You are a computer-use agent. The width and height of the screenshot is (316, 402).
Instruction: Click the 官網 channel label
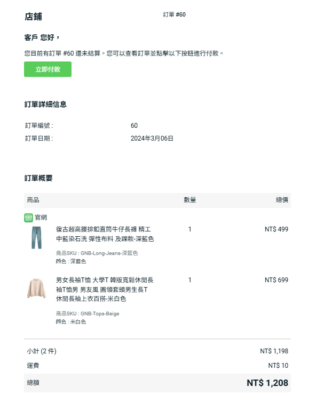click(41, 218)
